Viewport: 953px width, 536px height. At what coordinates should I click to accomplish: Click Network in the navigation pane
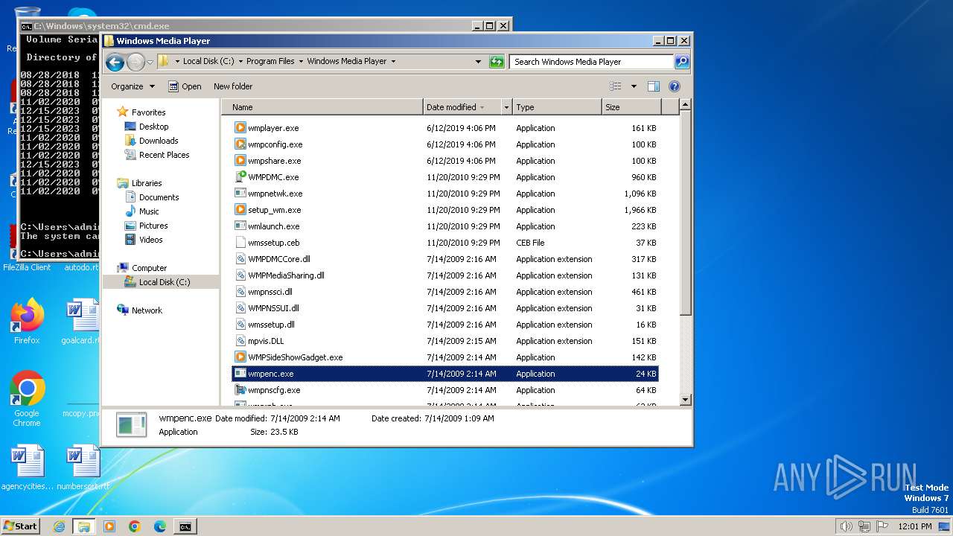(147, 310)
